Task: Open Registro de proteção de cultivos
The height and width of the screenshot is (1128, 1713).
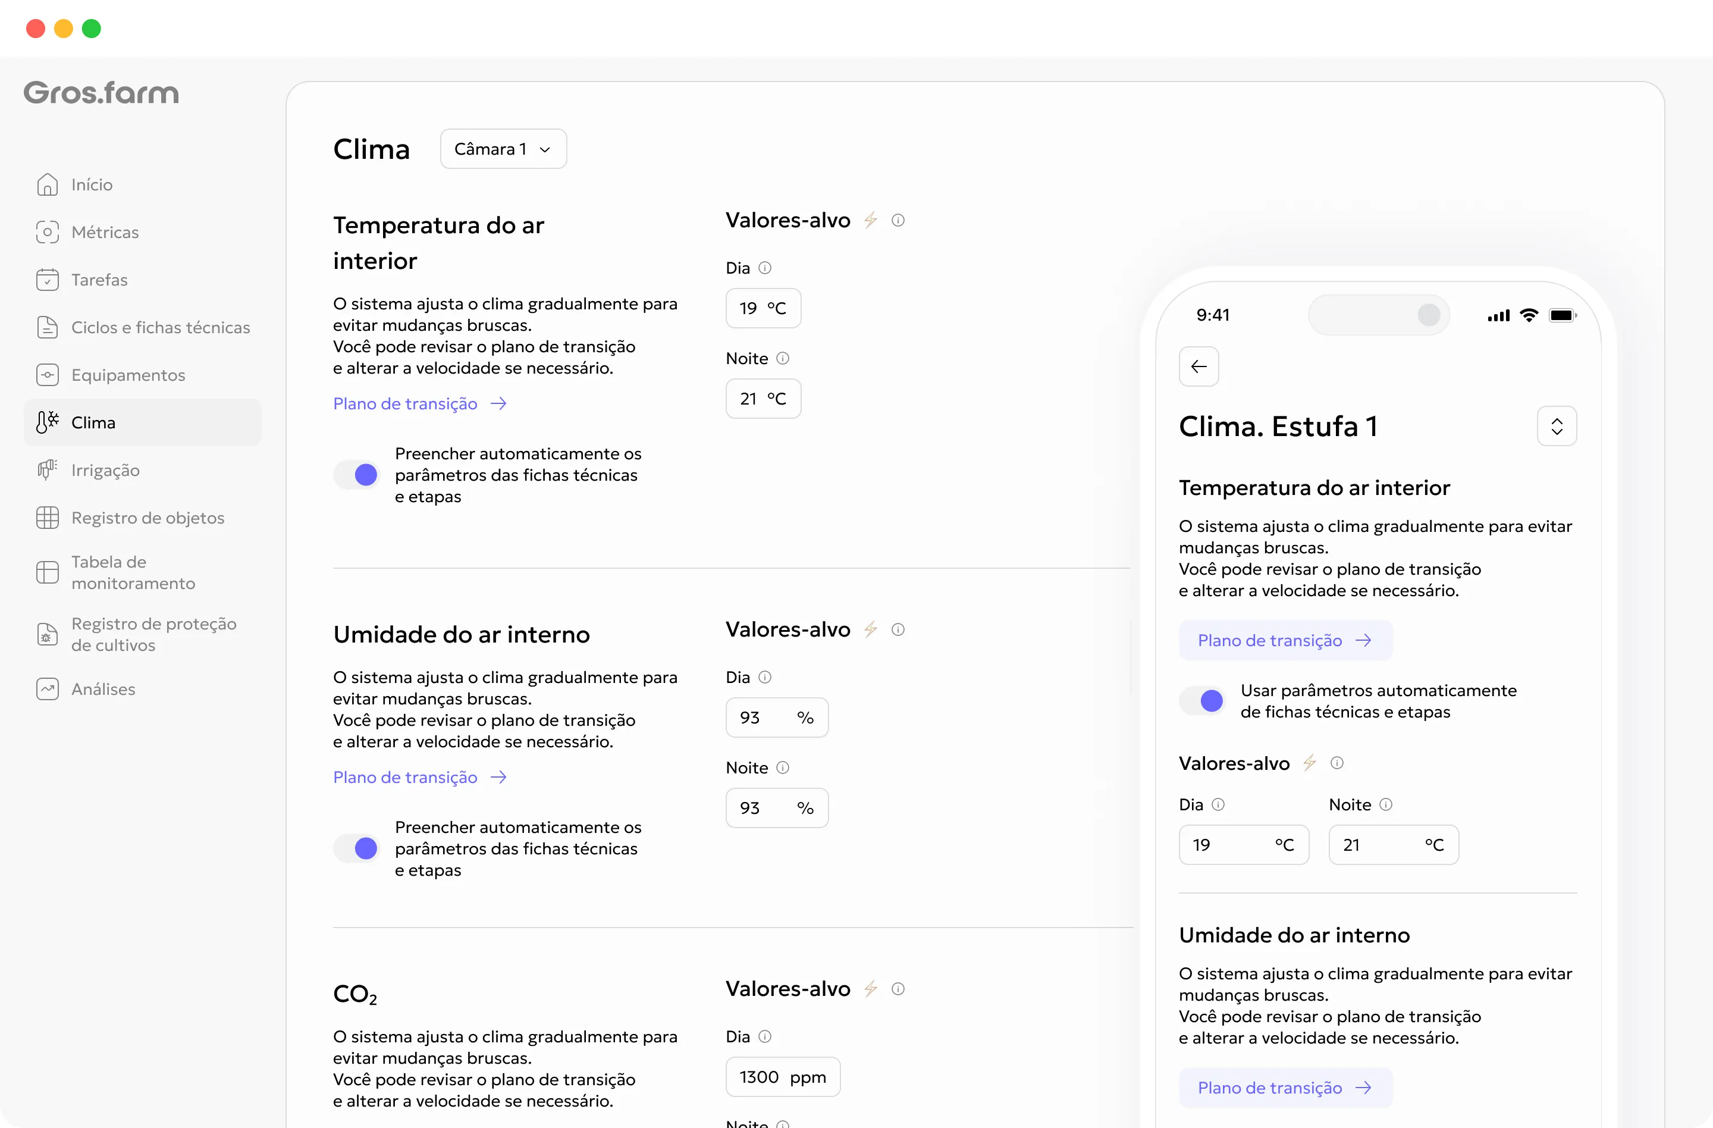Action: tap(143, 634)
